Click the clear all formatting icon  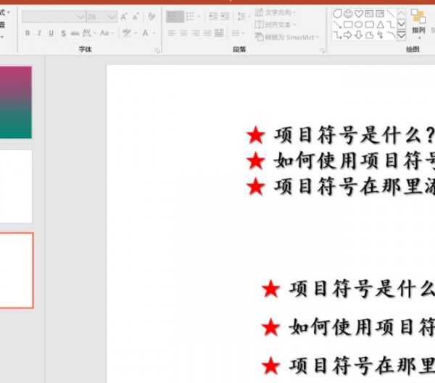click(152, 17)
